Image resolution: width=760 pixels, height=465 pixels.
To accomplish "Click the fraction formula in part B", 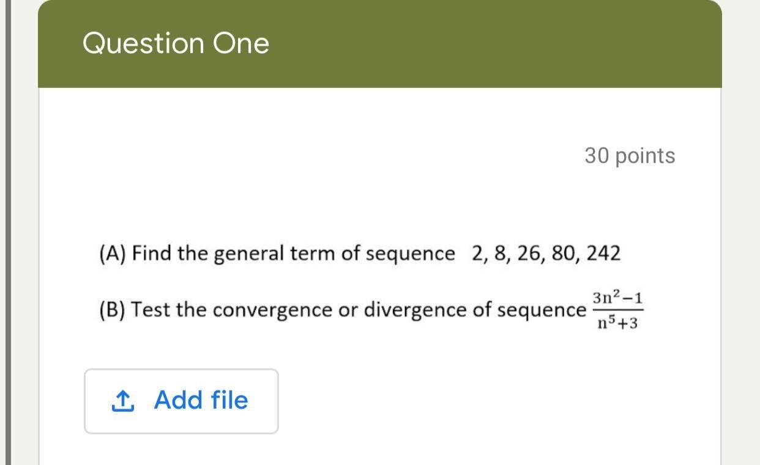I will (619, 309).
